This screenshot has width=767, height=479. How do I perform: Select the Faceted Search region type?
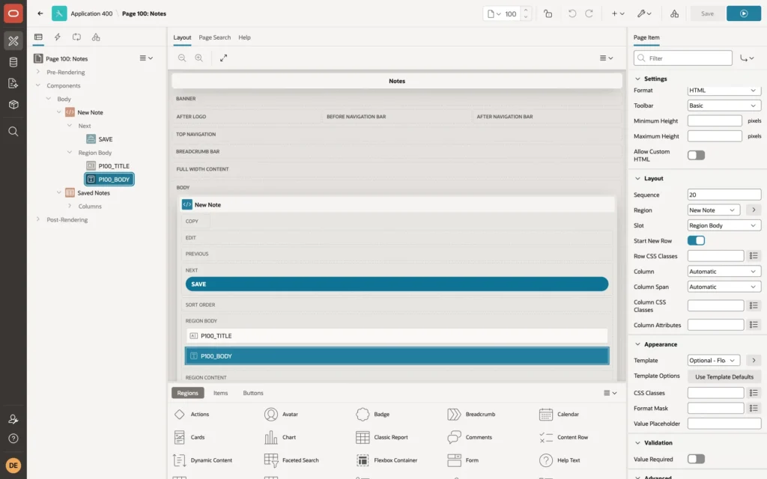click(291, 460)
